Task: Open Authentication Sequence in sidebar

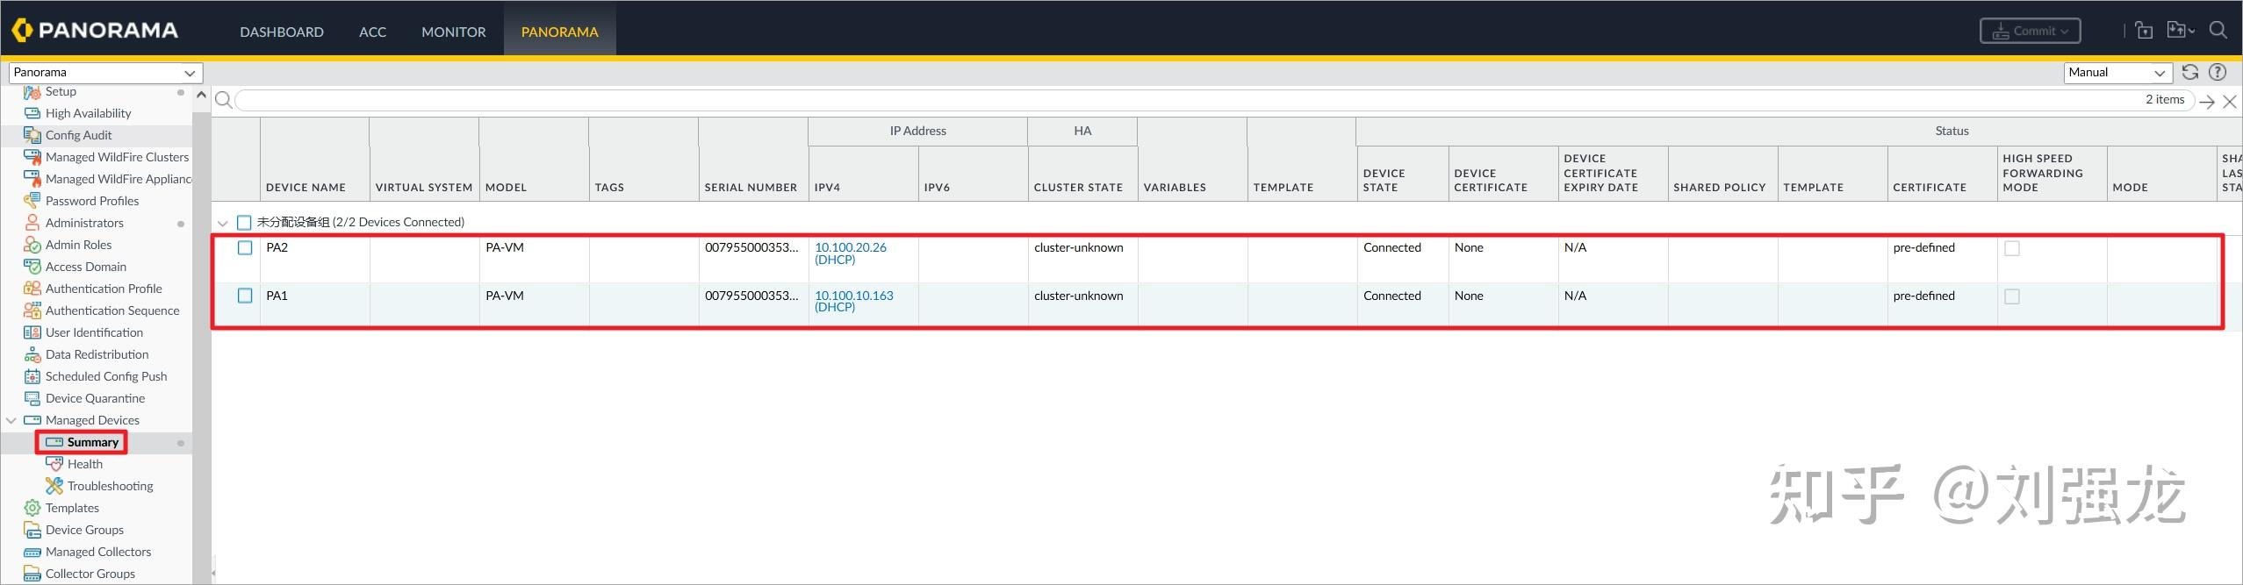Action: (112, 310)
